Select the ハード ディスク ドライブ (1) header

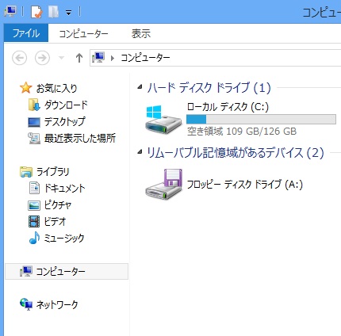pos(209,88)
